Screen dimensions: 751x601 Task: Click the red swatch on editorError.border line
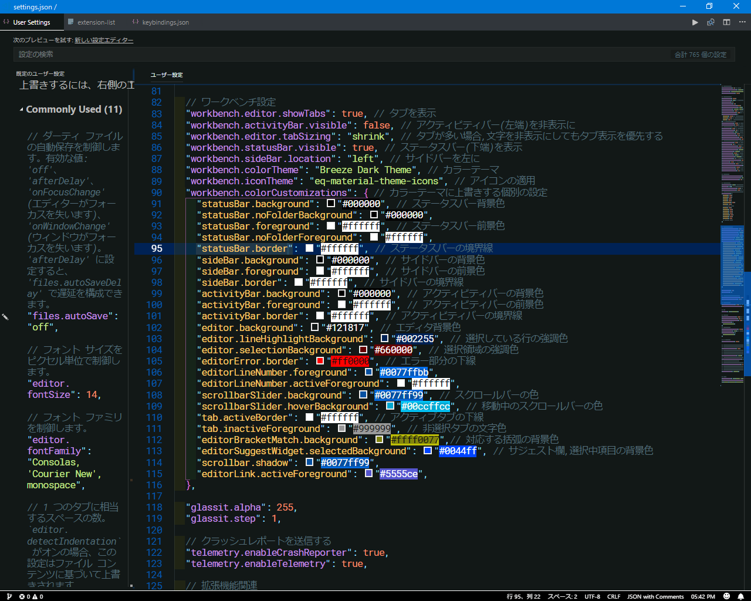(x=320, y=360)
